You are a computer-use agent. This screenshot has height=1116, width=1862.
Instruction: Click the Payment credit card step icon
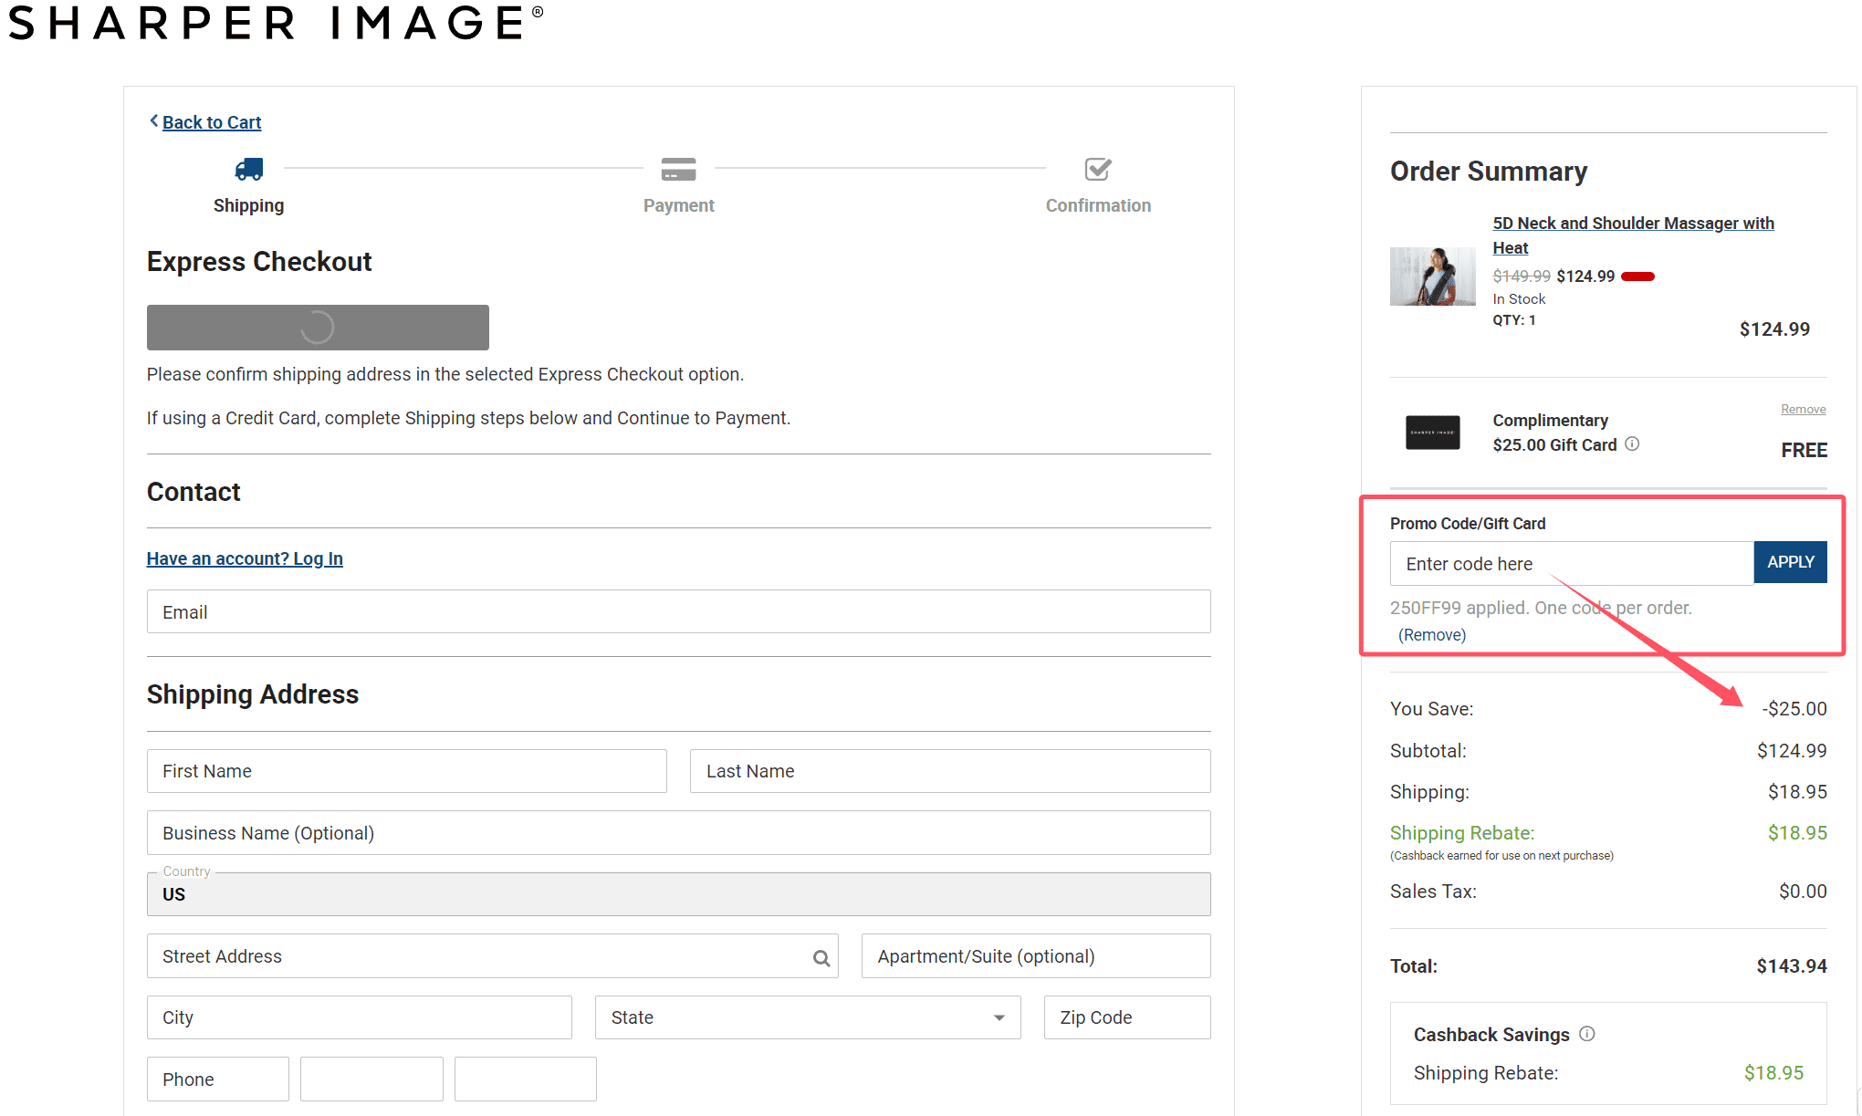point(678,169)
